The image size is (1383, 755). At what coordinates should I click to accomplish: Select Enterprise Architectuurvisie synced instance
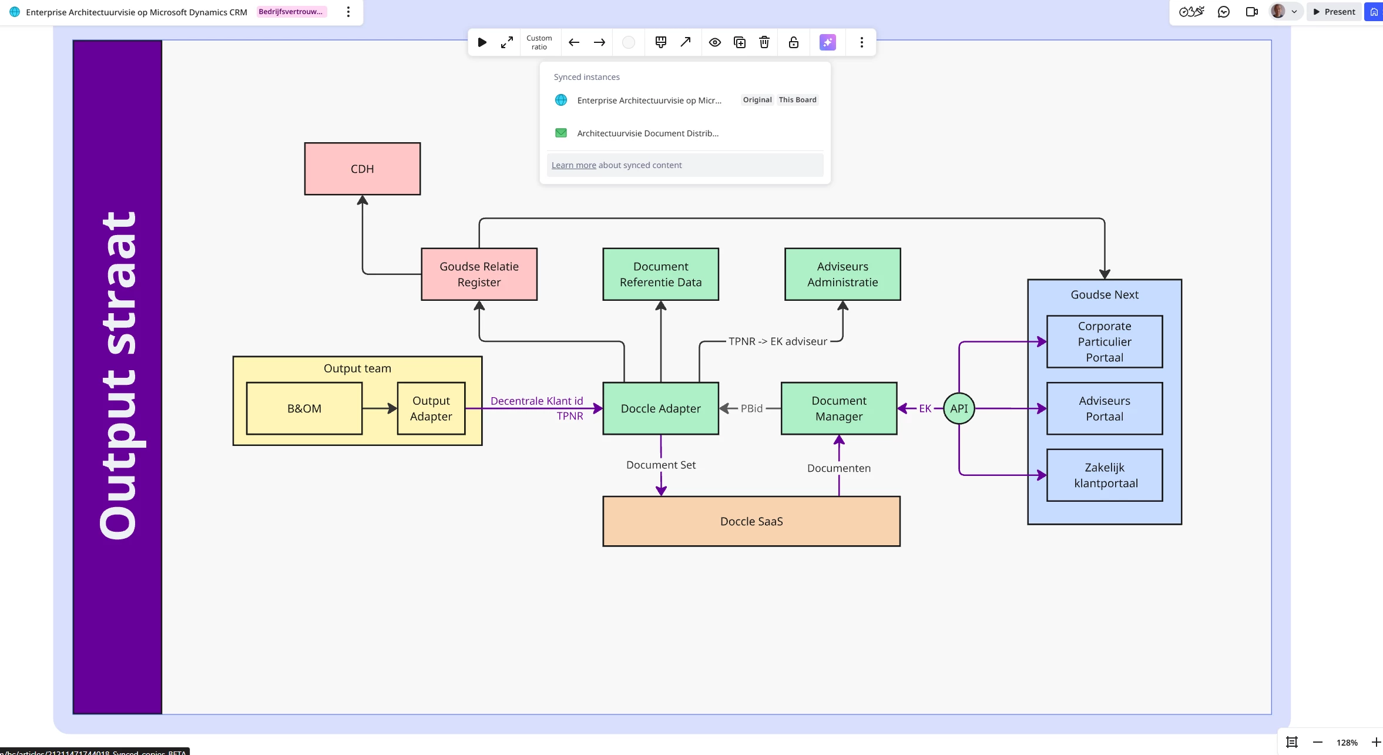click(x=649, y=100)
